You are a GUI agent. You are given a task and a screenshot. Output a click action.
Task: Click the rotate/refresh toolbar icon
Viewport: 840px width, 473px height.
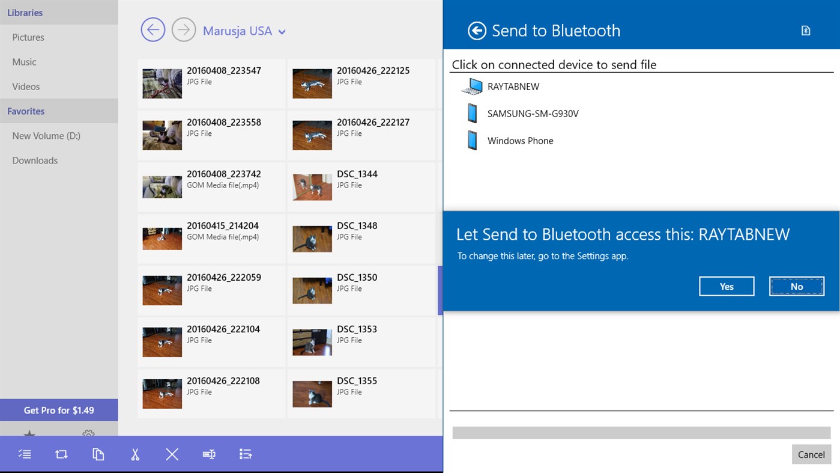(61, 454)
